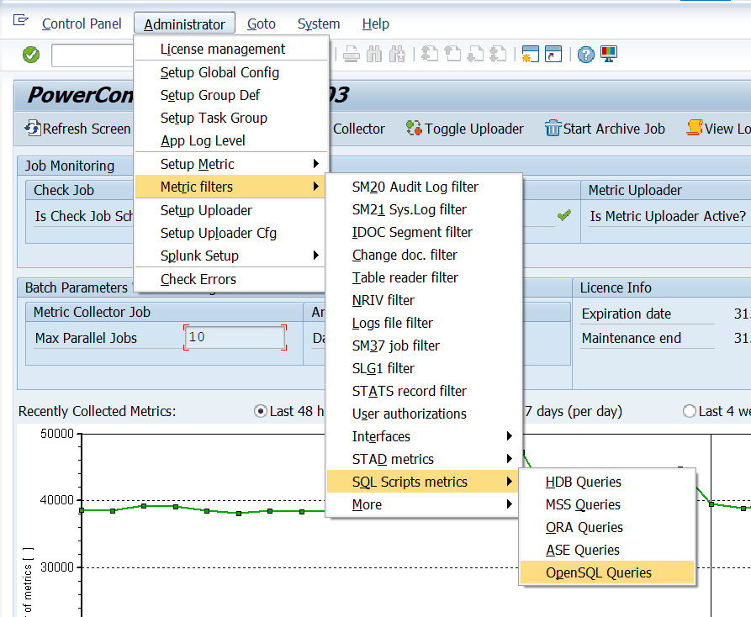Click the Toggle Uploader icon
The image size is (751, 617).
click(414, 129)
